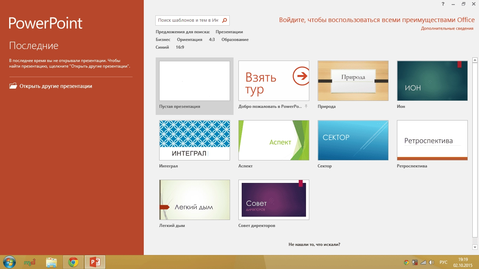
Task: Pick the Сектор template thumbnail
Action: pyautogui.click(x=353, y=140)
